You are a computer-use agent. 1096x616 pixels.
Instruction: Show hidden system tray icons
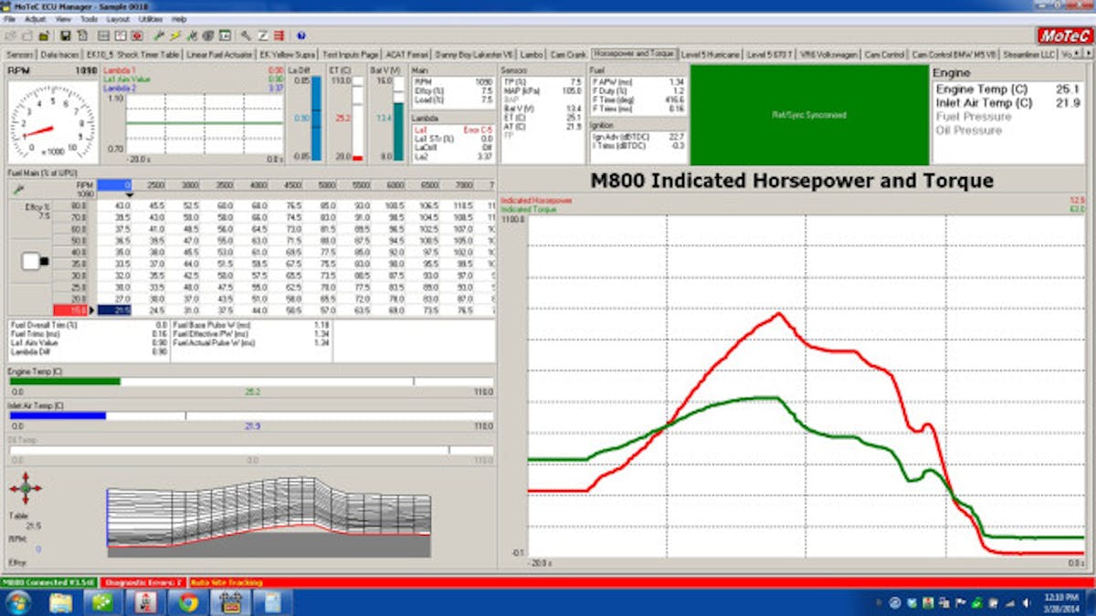[x=879, y=603]
